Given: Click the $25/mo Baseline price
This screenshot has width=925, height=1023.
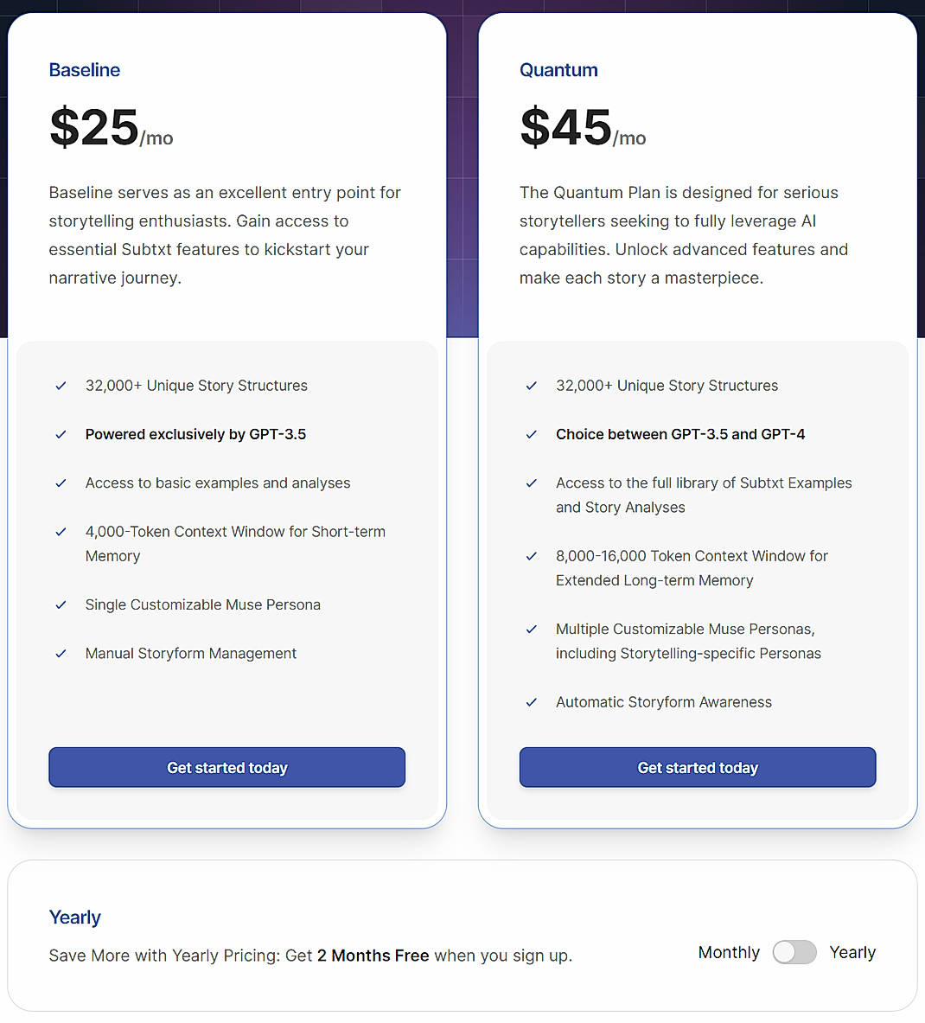Looking at the screenshot, I should coord(111,126).
